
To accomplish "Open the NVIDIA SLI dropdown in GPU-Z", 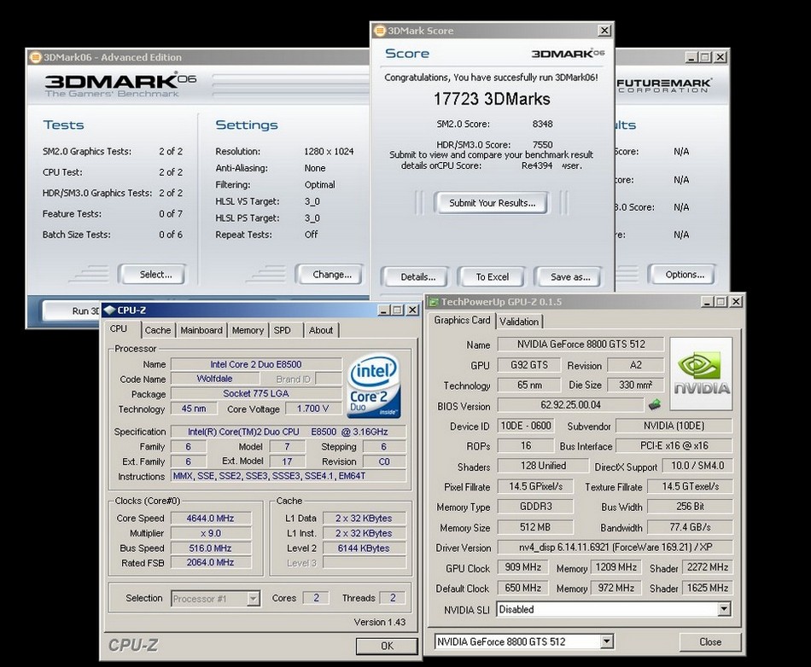I will tap(724, 609).
